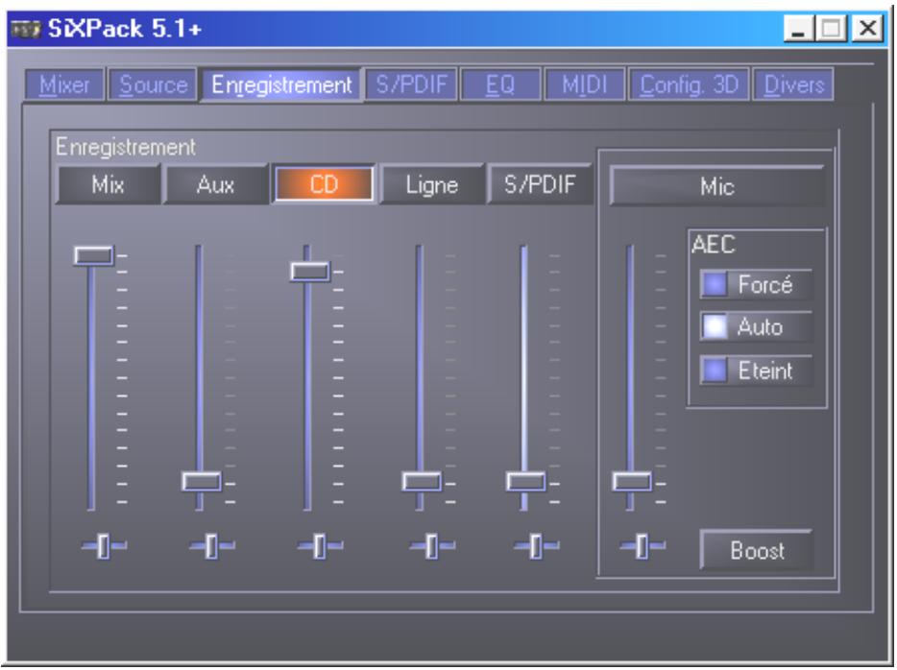Screen dimensions: 897x670
Task: Open the Config. 3D tab
Action: click(689, 84)
